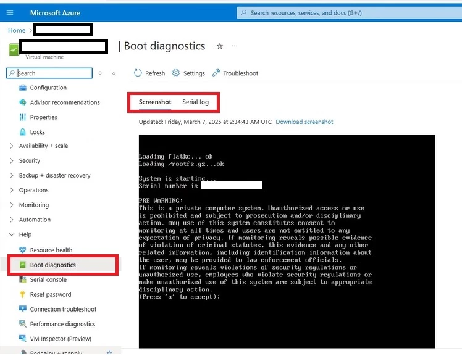Image resolution: width=462 pixels, height=356 pixels.
Task: Go to Home breadcrumb link
Action: tap(17, 30)
